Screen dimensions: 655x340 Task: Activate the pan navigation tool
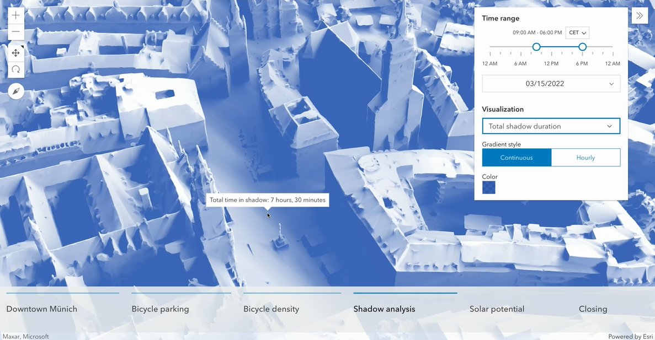pos(16,53)
